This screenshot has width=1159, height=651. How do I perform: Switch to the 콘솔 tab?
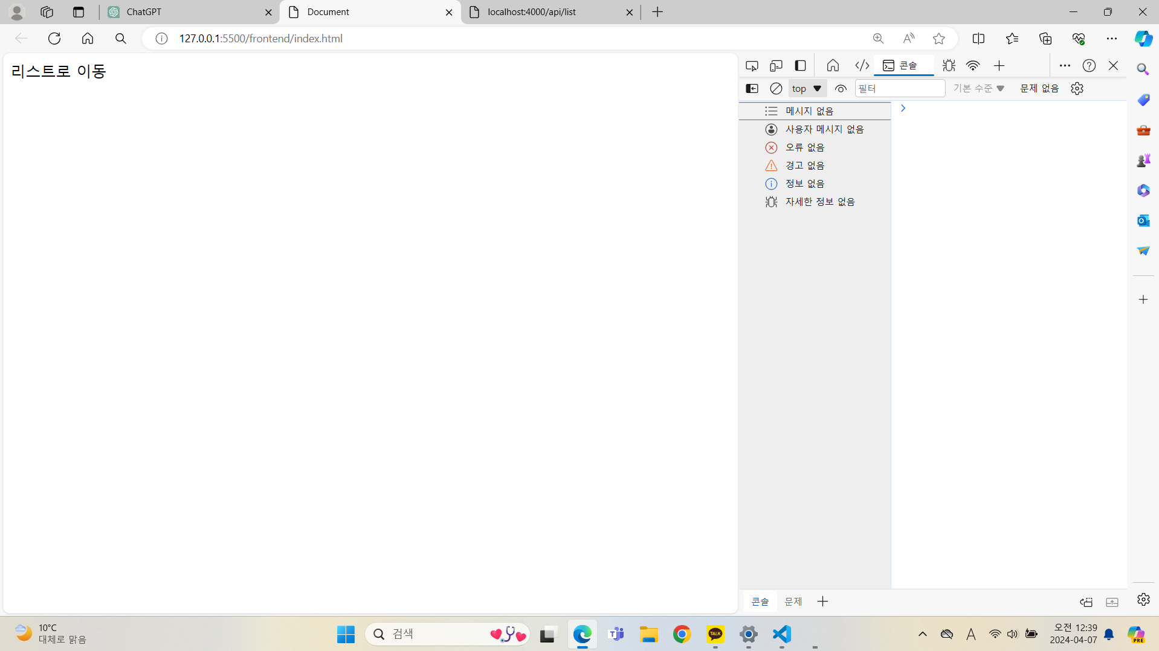pyautogui.click(x=903, y=66)
